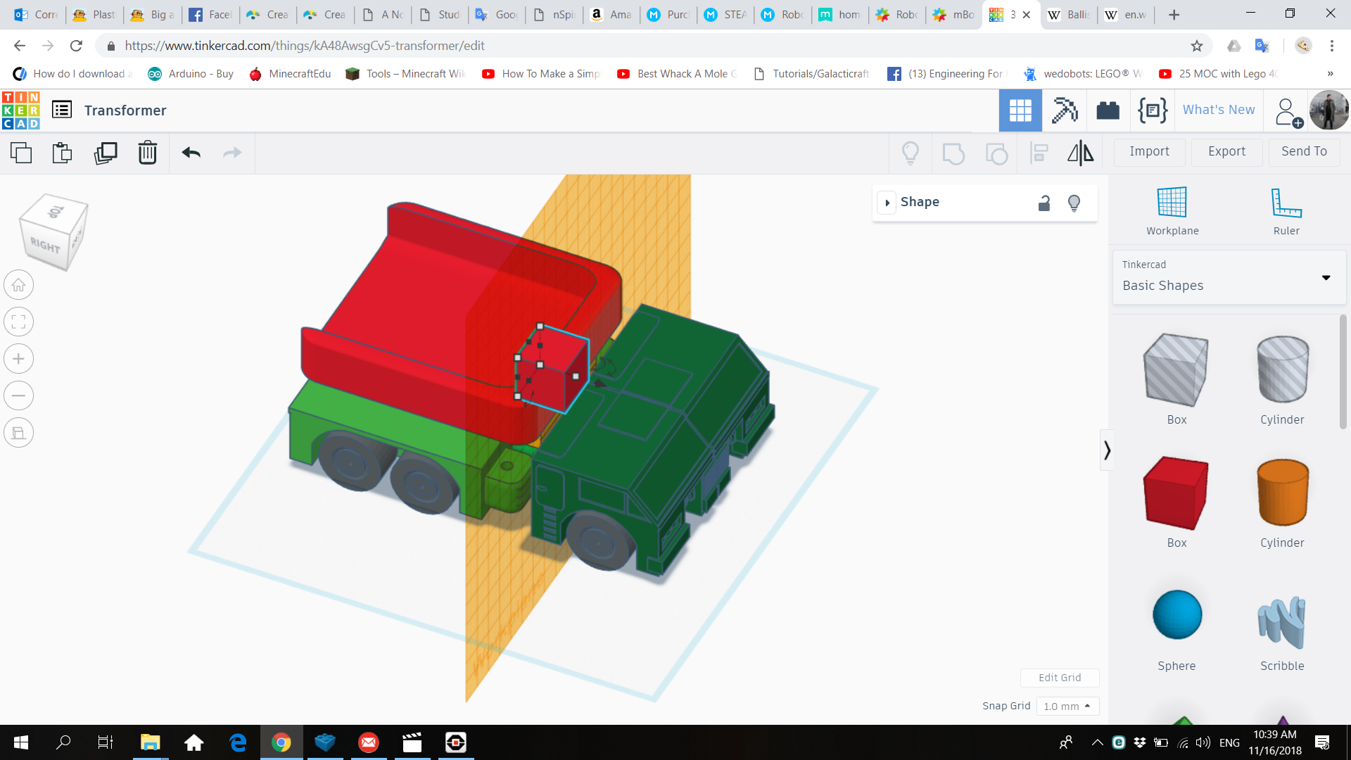Open the Basic Shapes category dropdown
The width and height of the screenshot is (1351, 760).
pyautogui.click(x=1326, y=277)
